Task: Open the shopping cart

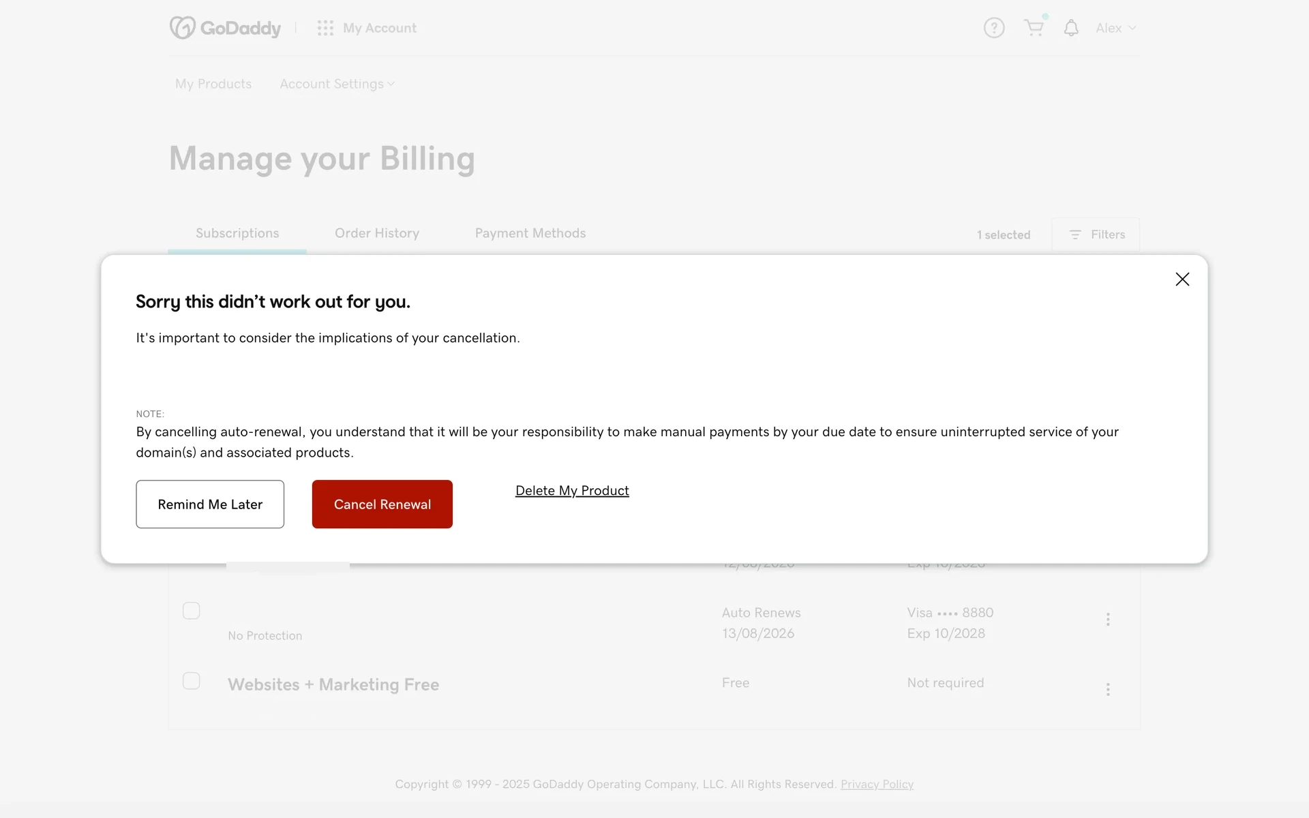Action: pyautogui.click(x=1034, y=27)
